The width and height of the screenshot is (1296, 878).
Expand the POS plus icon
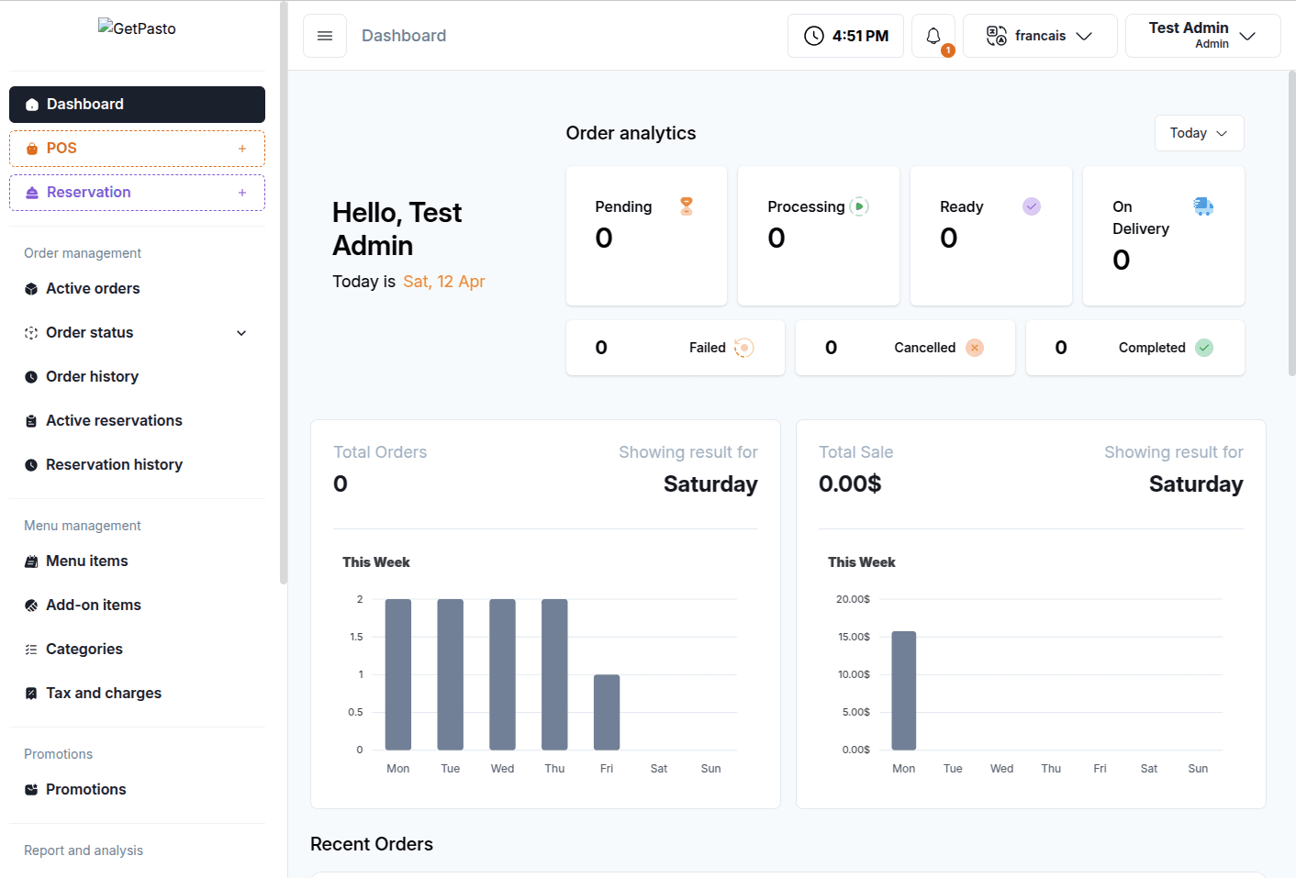(x=242, y=149)
